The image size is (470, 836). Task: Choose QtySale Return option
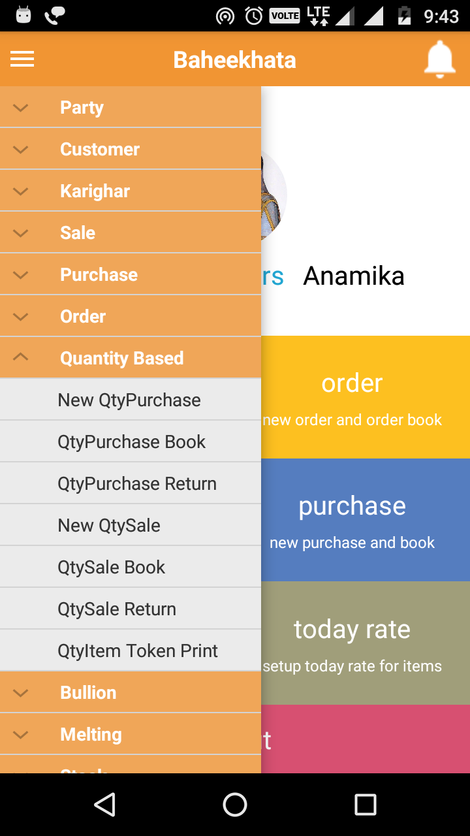pyautogui.click(x=117, y=609)
